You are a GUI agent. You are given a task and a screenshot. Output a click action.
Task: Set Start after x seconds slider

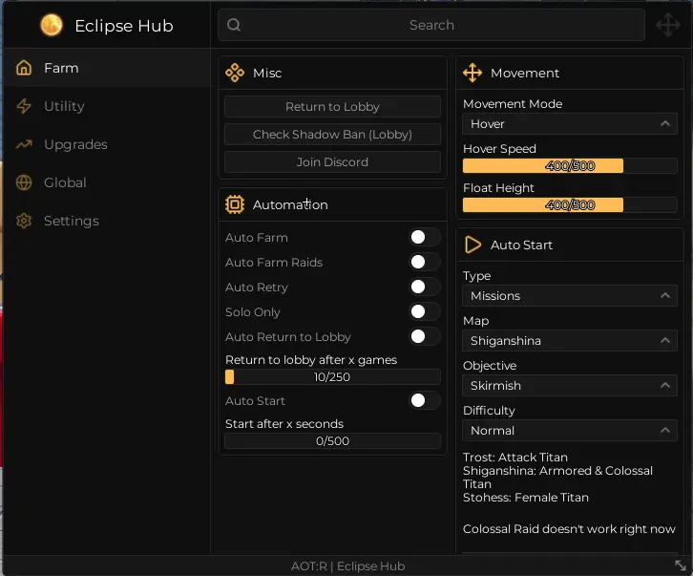pyautogui.click(x=332, y=440)
